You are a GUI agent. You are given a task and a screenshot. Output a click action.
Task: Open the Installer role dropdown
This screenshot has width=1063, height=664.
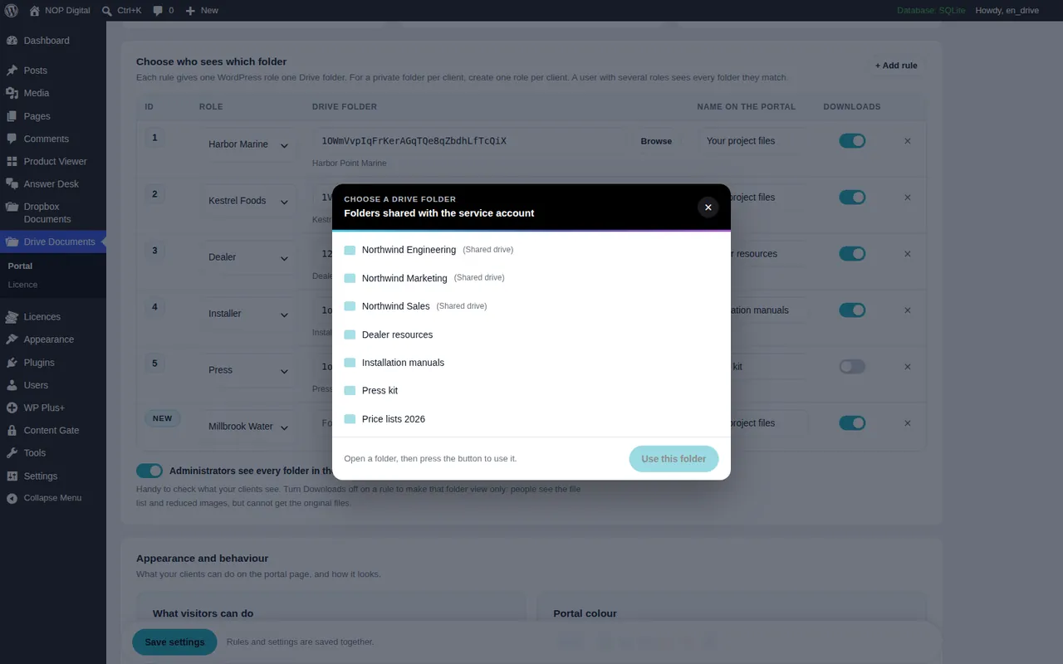tap(247, 314)
